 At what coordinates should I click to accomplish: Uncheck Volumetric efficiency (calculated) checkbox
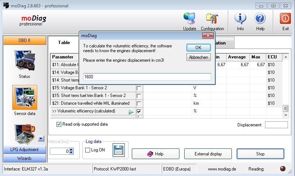139,111
